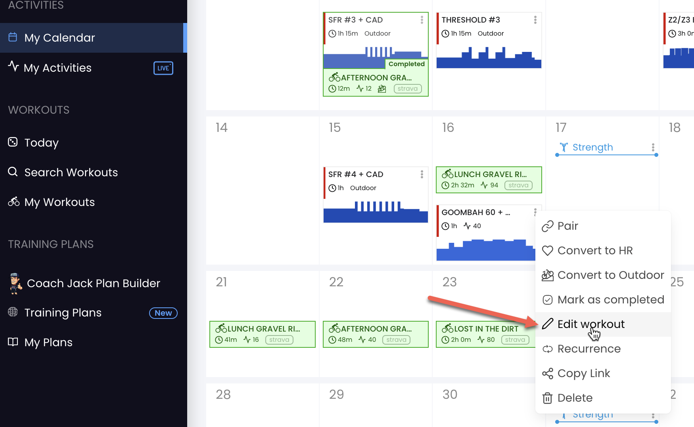
Task: Click the Completed label on SFR #3
Action: [x=406, y=64]
